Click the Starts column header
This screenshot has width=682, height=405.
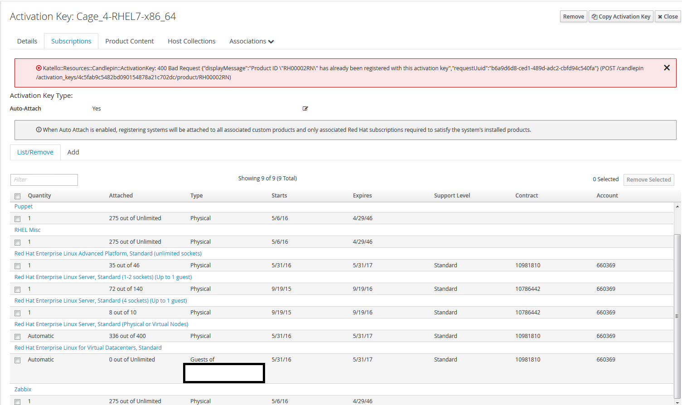(x=279, y=196)
